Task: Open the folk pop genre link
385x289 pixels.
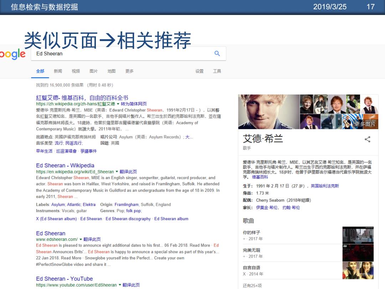Action: click(133, 211)
